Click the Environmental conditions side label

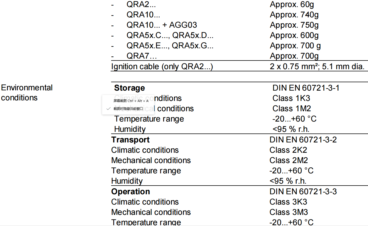[27, 93]
